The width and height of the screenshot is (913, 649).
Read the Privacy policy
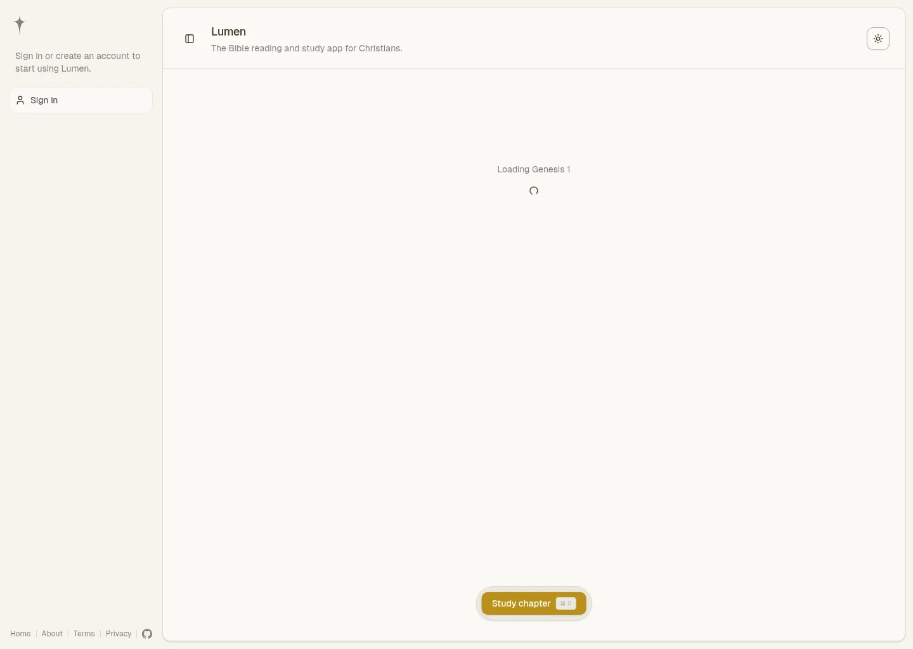[x=119, y=634]
